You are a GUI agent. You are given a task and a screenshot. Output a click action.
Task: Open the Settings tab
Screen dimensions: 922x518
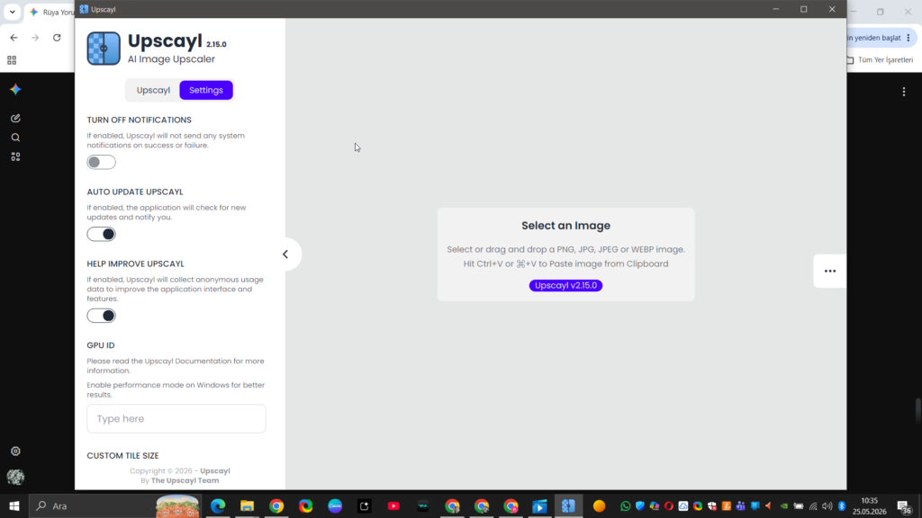(x=206, y=90)
